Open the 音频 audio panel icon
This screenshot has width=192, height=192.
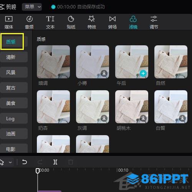[x=30, y=19]
